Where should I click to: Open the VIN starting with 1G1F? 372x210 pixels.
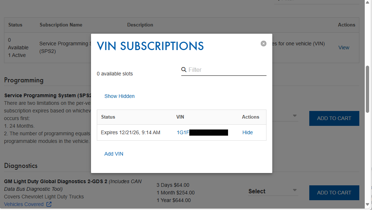point(202,132)
